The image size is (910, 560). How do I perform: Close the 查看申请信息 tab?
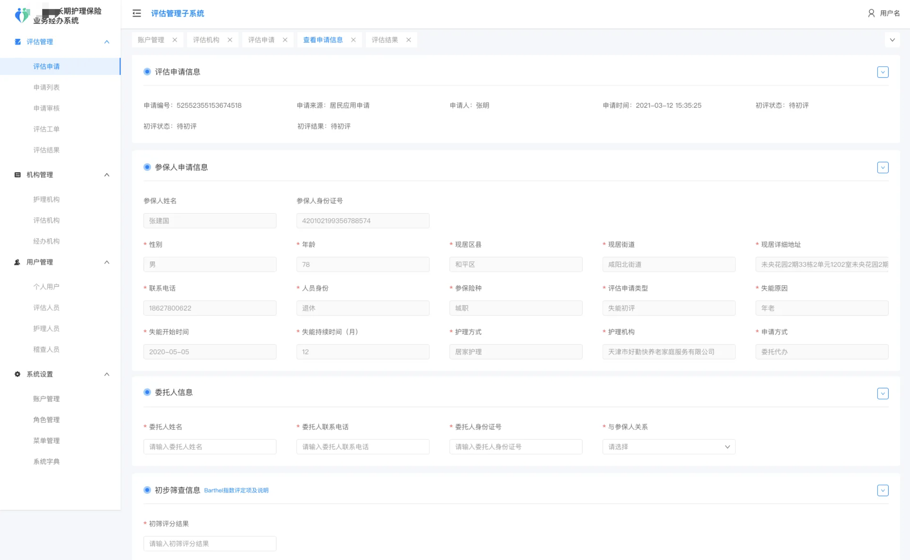coord(353,39)
